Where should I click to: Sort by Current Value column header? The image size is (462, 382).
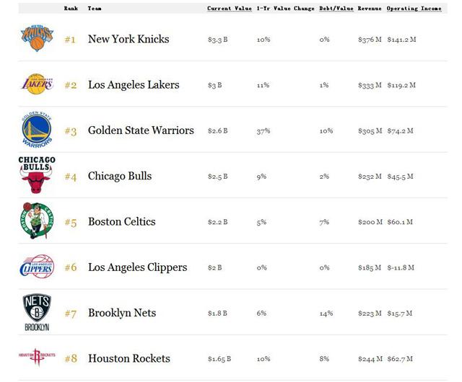tap(230, 9)
